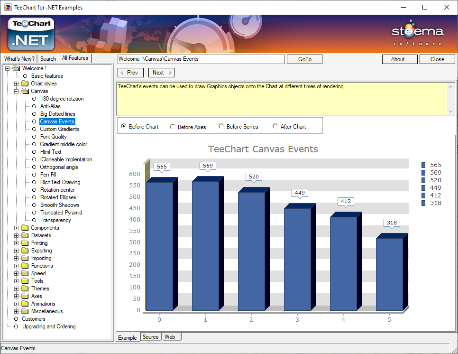458x354 pixels.
Task: Select the After Chart radio button
Action: click(x=275, y=126)
